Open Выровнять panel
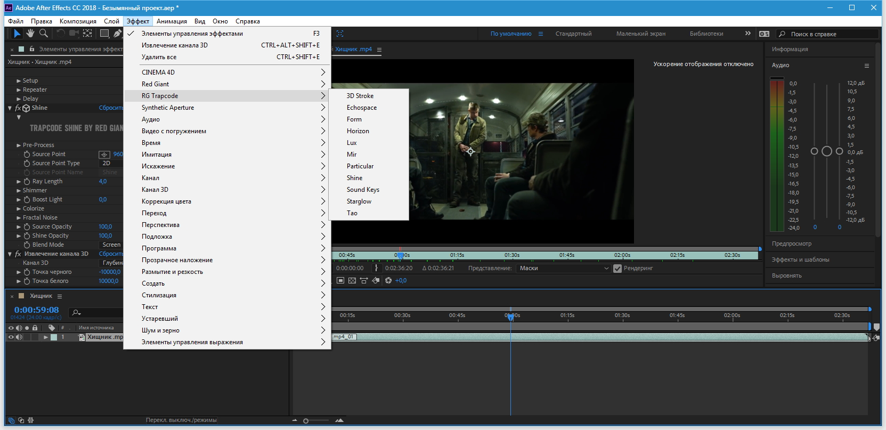The height and width of the screenshot is (430, 886). click(x=786, y=275)
